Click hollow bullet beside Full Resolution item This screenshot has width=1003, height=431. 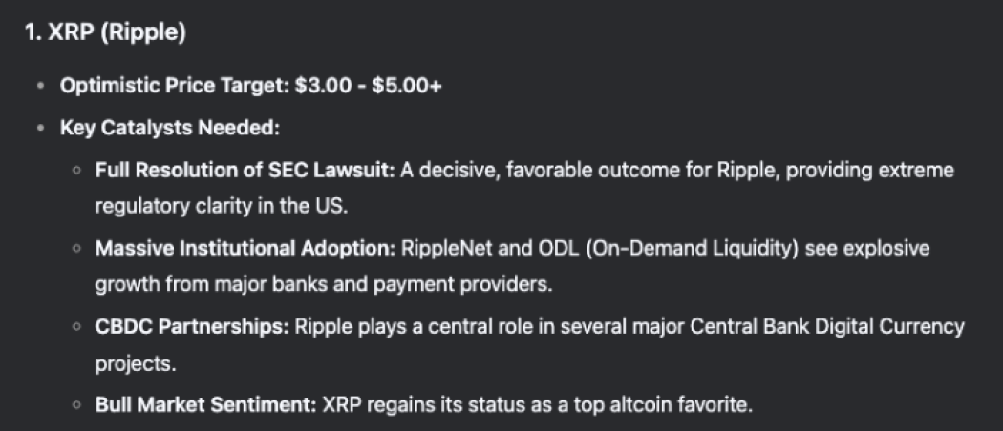(x=75, y=171)
